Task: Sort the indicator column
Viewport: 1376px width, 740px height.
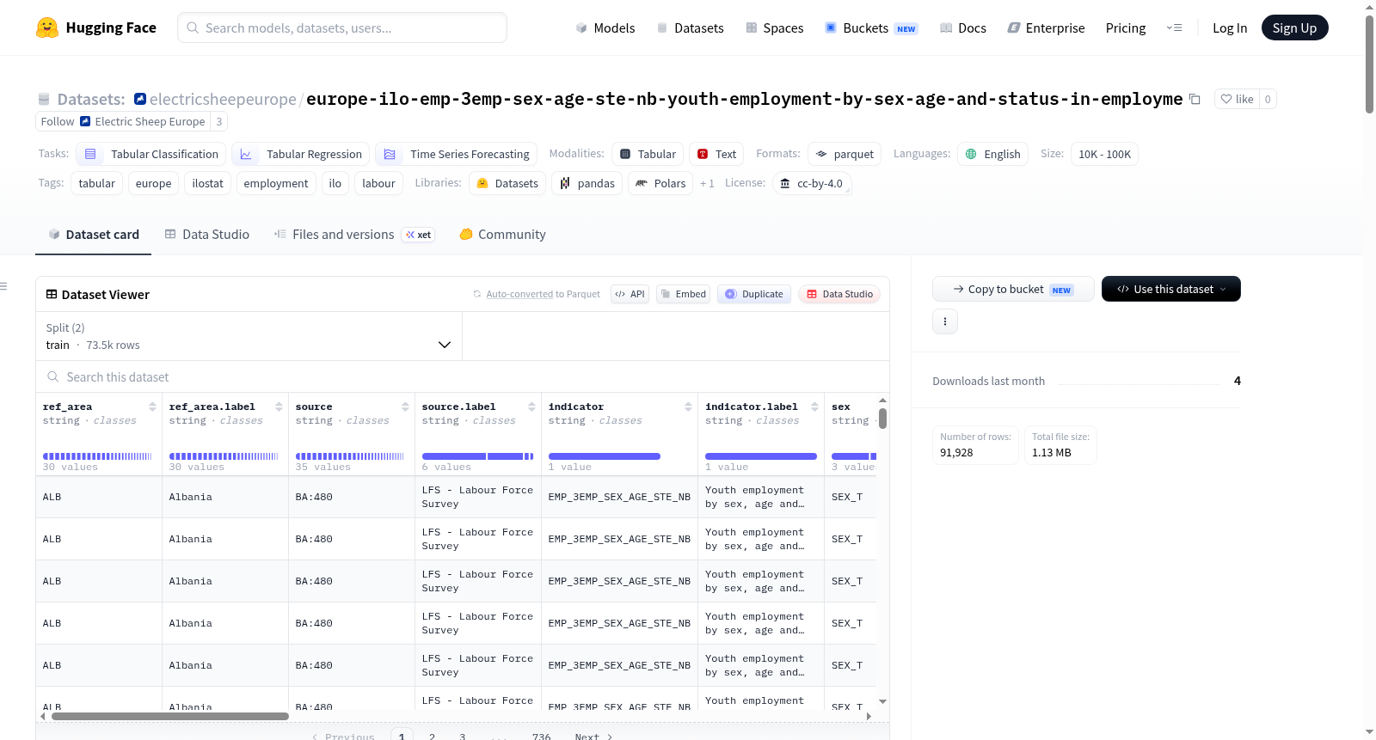Action: tap(688, 407)
